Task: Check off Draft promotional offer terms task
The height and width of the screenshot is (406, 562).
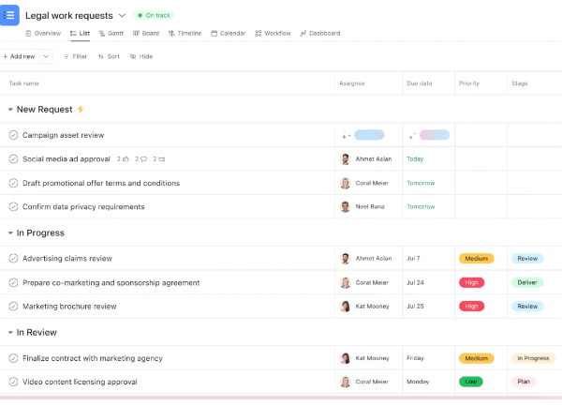Action: coord(13,184)
